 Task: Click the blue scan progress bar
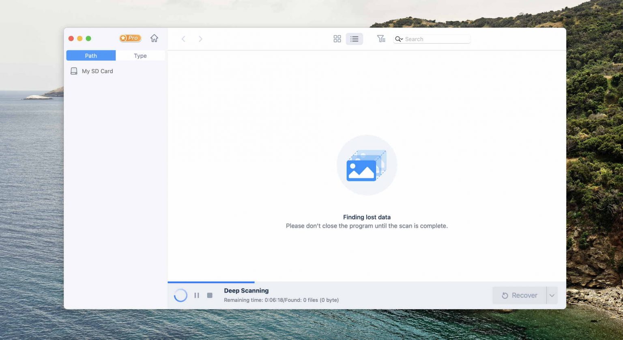coord(211,282)
